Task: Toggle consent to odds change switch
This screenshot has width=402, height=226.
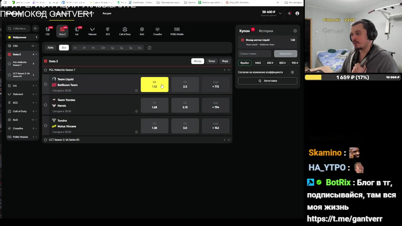Action: (293, 72)
